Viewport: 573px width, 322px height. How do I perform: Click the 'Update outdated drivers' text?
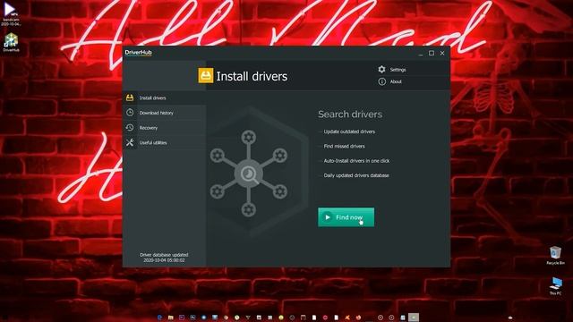[349, 131]
